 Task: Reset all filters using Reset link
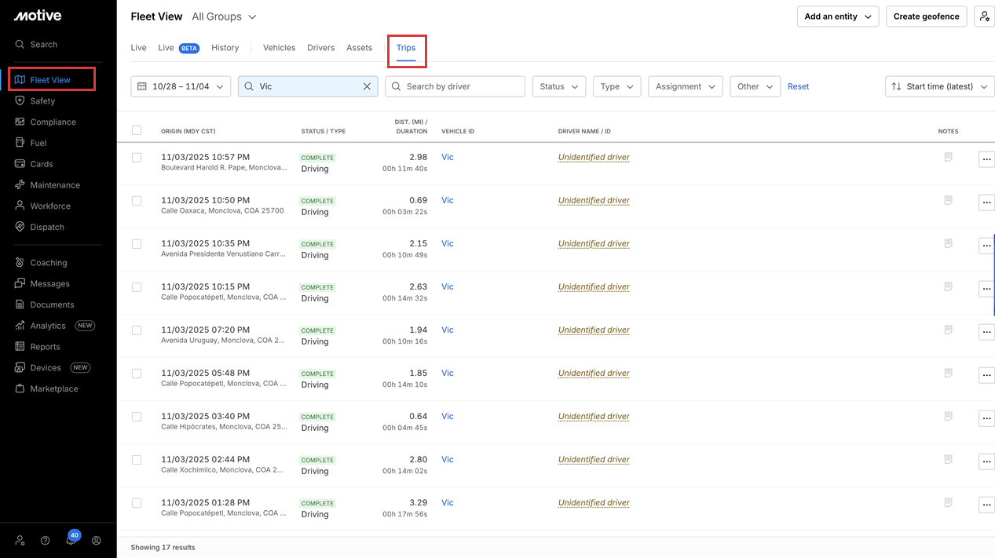798,86
